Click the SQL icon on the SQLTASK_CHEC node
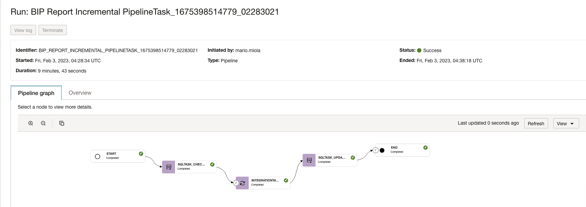The height and width of the screenshot is (207, 586). point(168,166)
